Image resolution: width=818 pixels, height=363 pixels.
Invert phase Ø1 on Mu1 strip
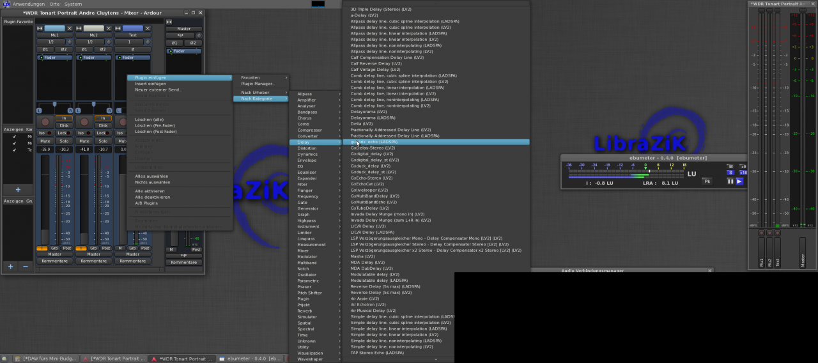click(x=45, y=49)
